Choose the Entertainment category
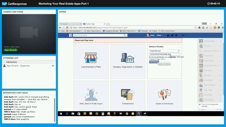The width and height of the screenshot is (226, 127). 128,96
